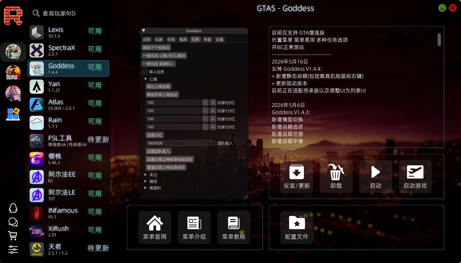Click the red R launcher logo

[x=13, y=16]
